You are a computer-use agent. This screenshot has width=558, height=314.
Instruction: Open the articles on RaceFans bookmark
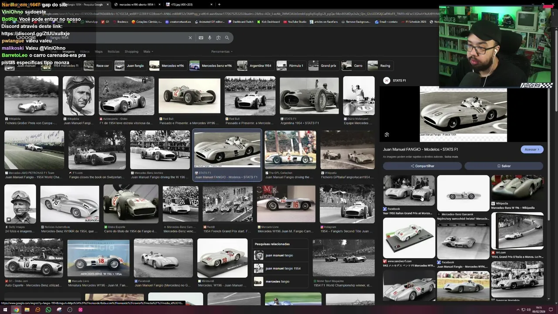point(324,22)
